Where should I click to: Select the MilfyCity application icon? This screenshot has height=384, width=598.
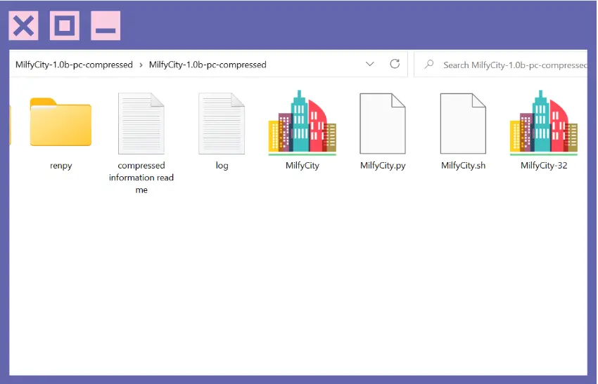(302, 123)
